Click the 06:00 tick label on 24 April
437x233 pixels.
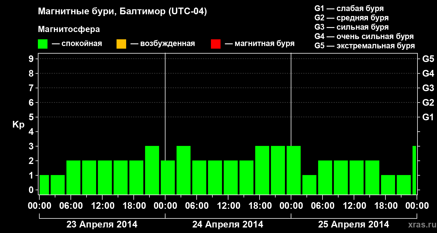[x=197, y=206]
